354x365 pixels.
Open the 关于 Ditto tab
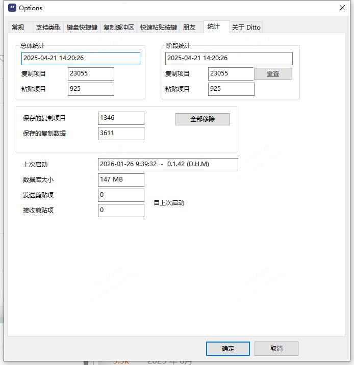[246, 27]
